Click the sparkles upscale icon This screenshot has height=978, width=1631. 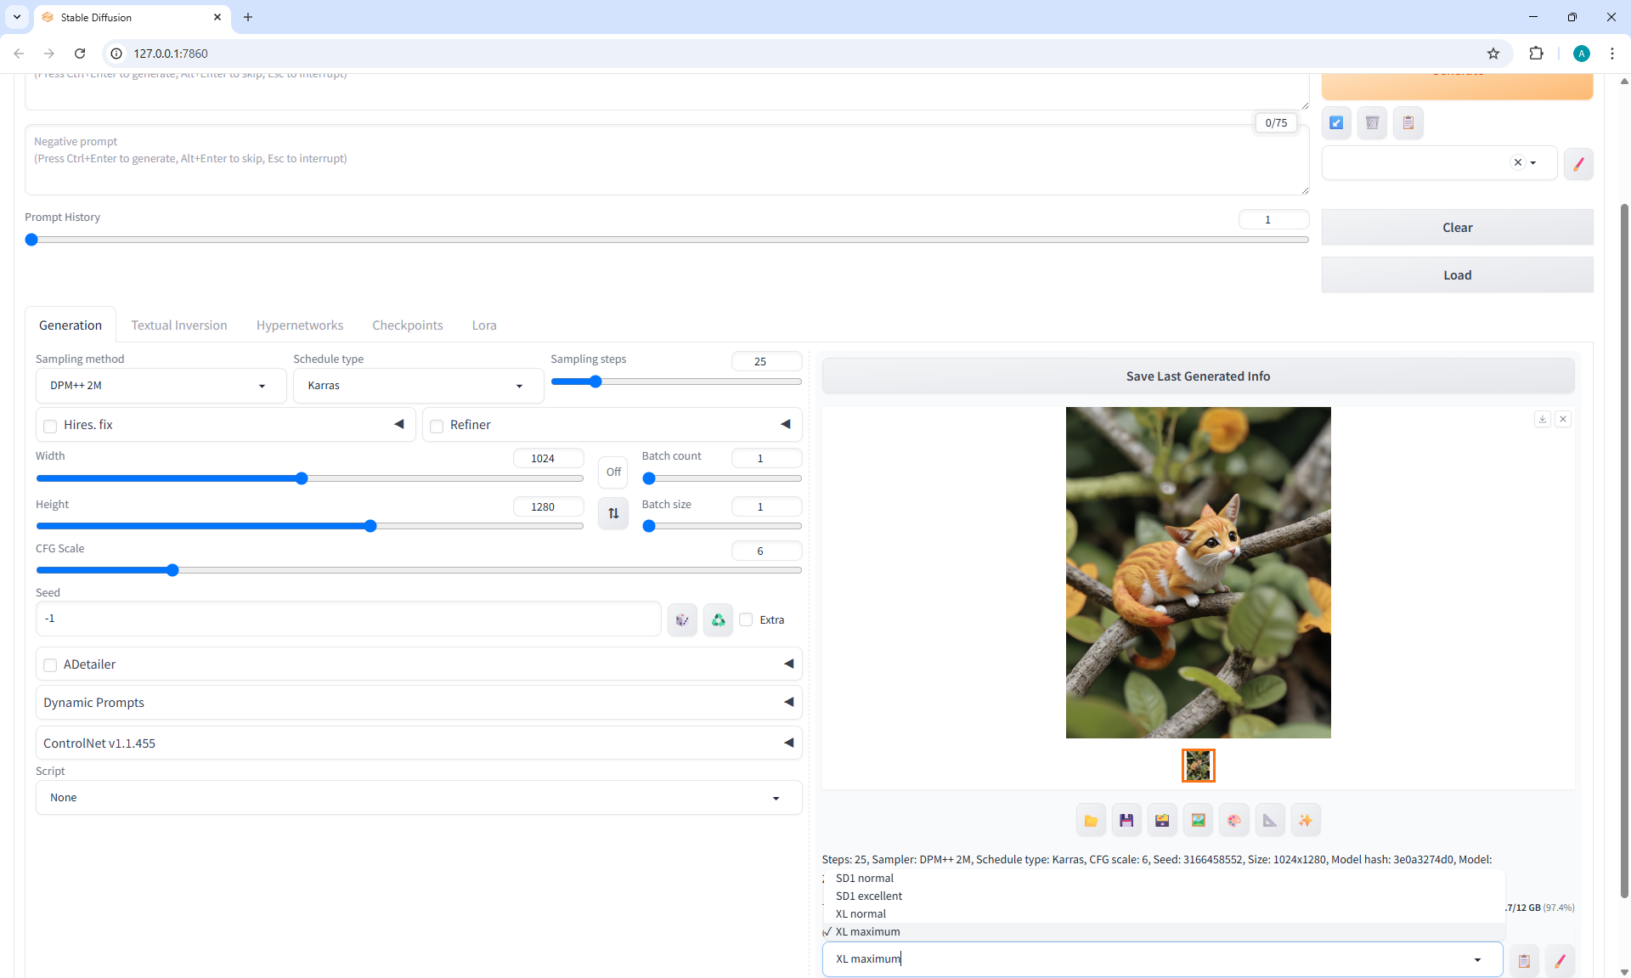click(1306, 821)
